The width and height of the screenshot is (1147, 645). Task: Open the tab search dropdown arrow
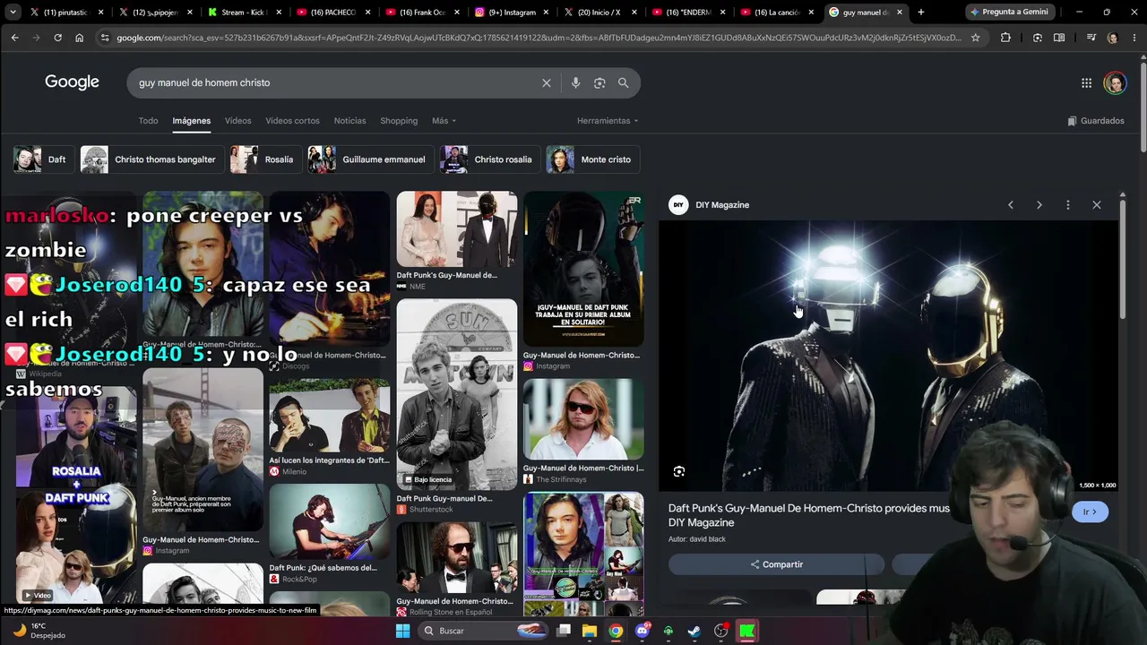(x=13, y=13)
